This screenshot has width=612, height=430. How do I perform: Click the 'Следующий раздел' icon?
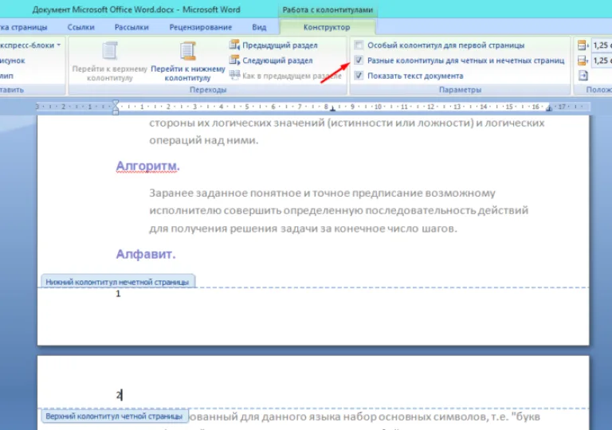tap(234, 60)
